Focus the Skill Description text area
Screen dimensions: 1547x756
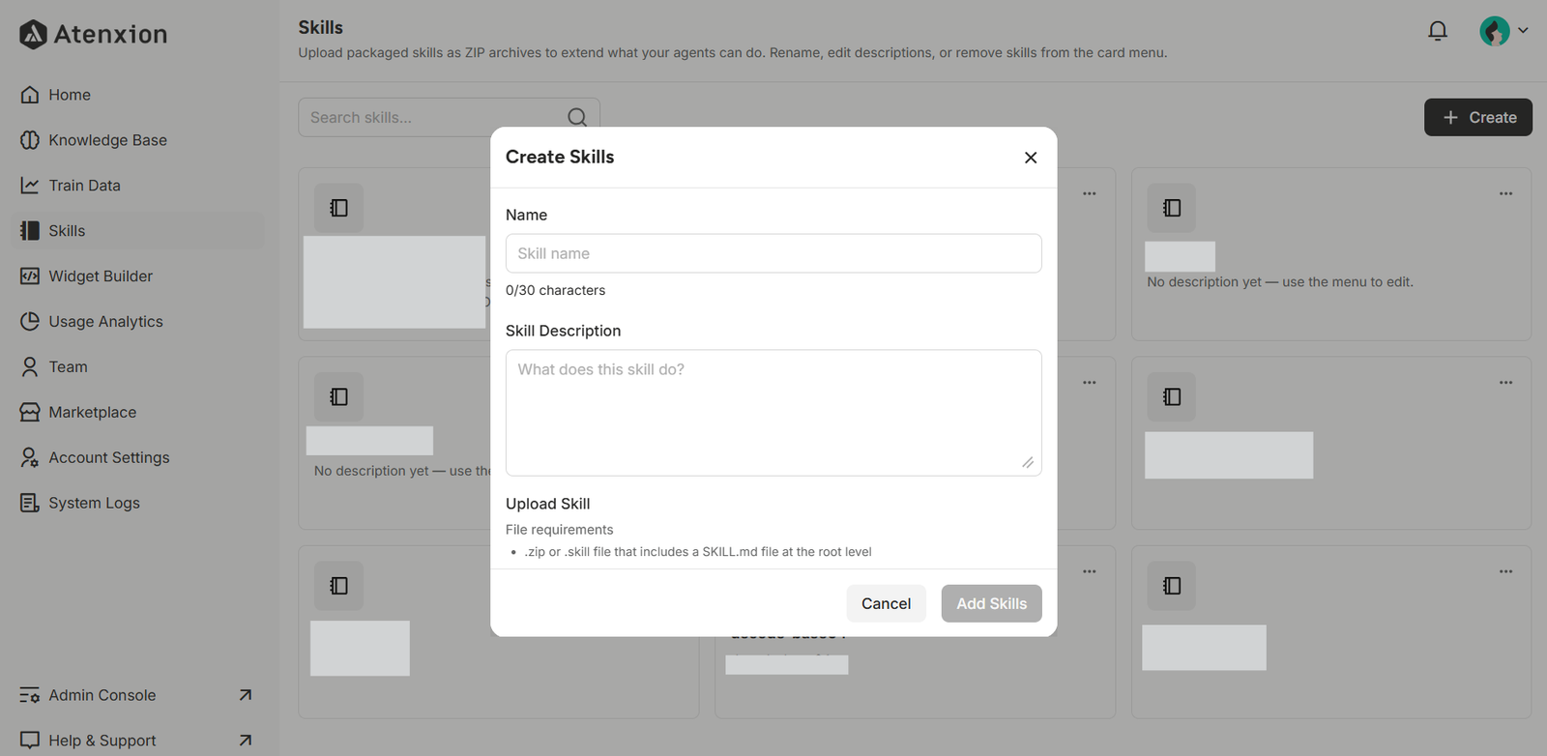coord(773,413)
